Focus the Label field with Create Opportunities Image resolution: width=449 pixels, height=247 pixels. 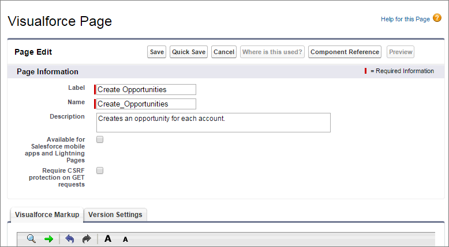(x=146, y=89)
